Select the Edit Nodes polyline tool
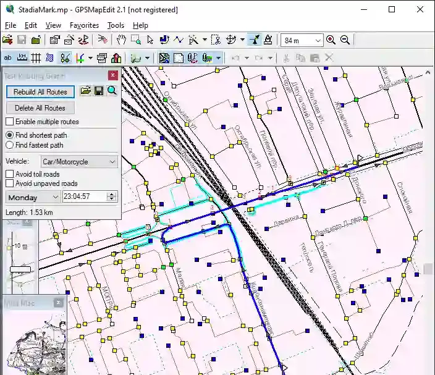Image resolution: width=435 pixels, height=375 pixels. point(179,40)
